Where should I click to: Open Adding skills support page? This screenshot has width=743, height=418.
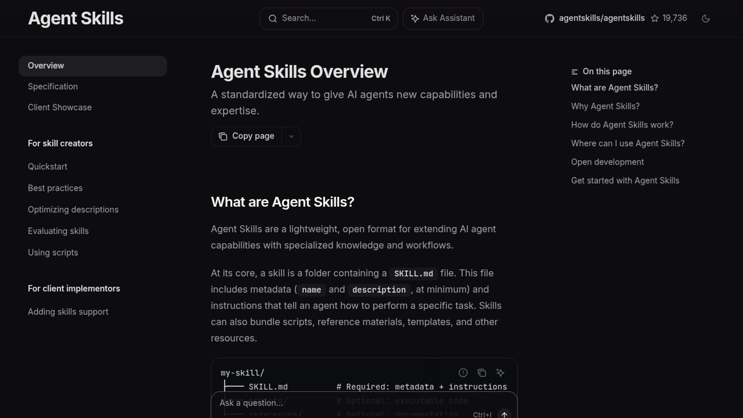(68, 312)
